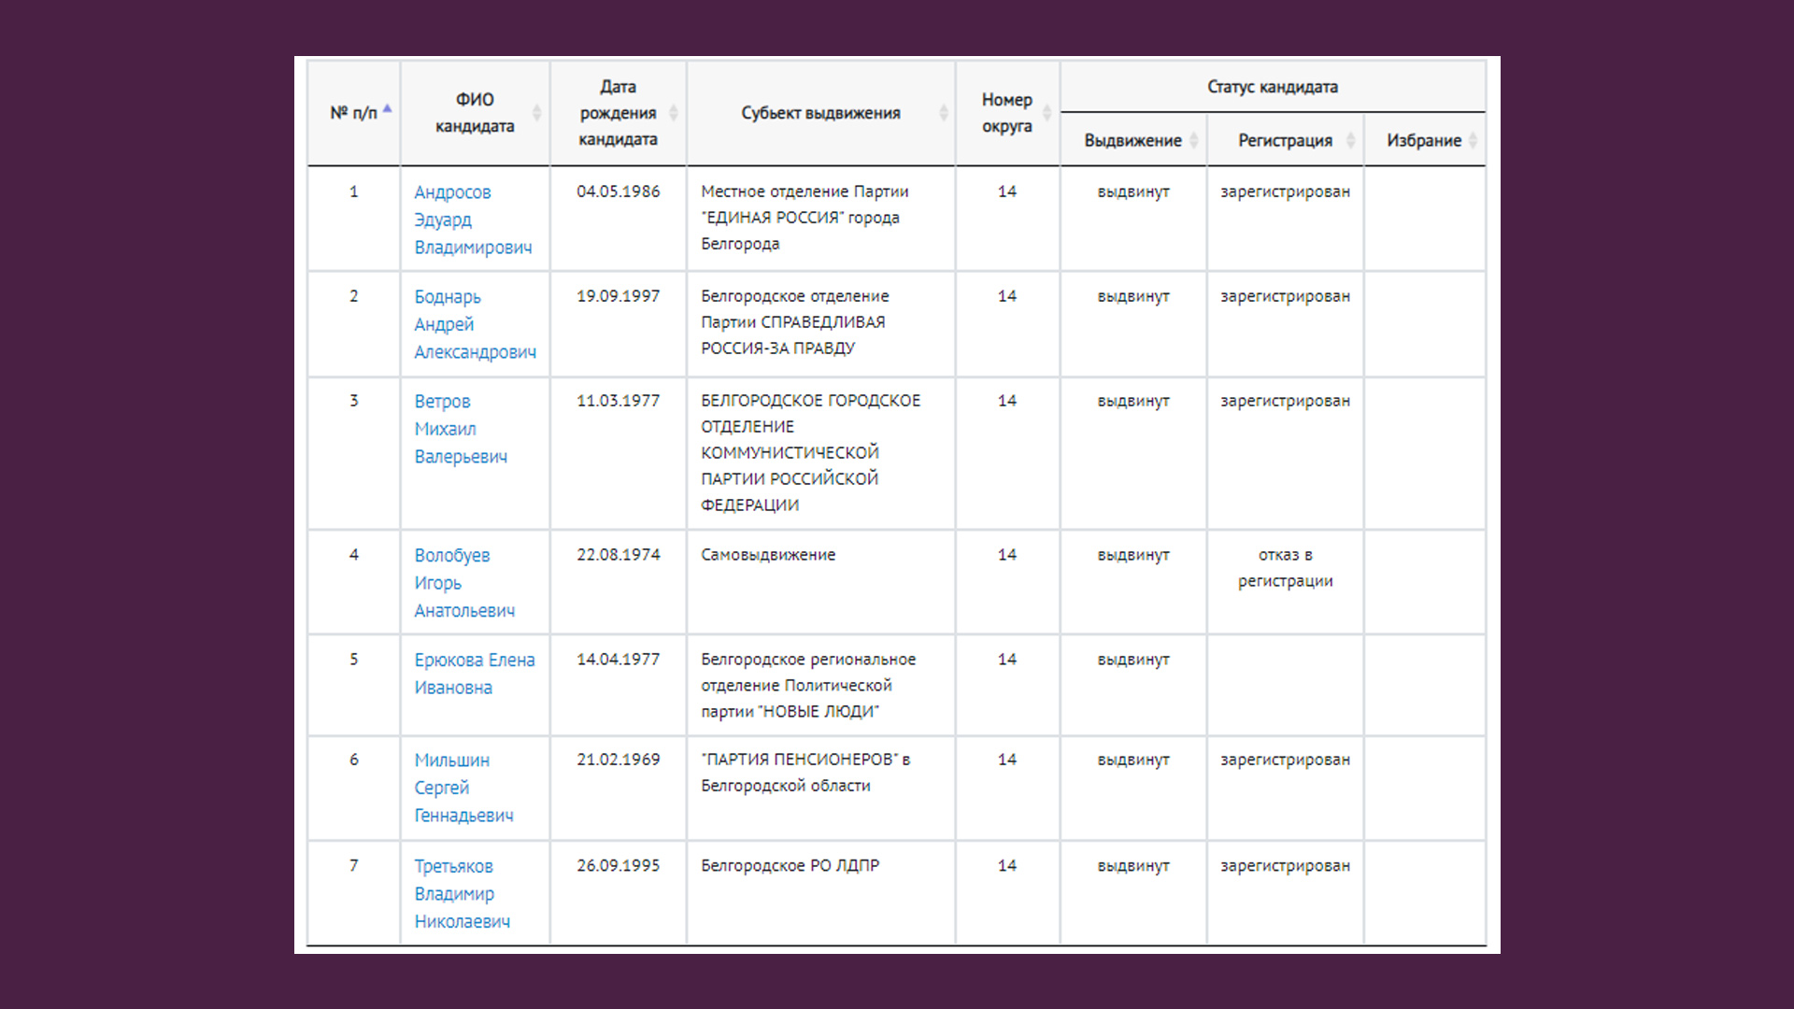Click the Регистрация column header

point(1285,140)
